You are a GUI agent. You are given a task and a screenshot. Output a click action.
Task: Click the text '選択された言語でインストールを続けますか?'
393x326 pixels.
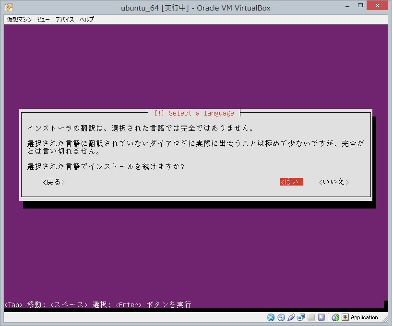point(106,166)
